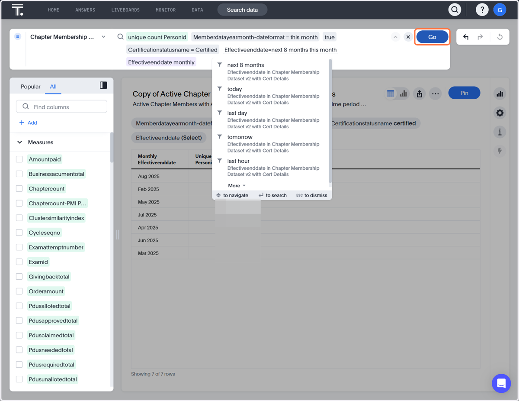Click the plus icon beside Add
The height and width of the screenshot is (401, 519).
click(22, 123)
